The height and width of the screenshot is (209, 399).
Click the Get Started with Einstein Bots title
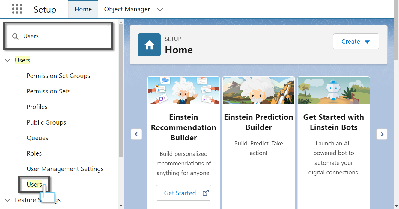[x=334, y=122]
